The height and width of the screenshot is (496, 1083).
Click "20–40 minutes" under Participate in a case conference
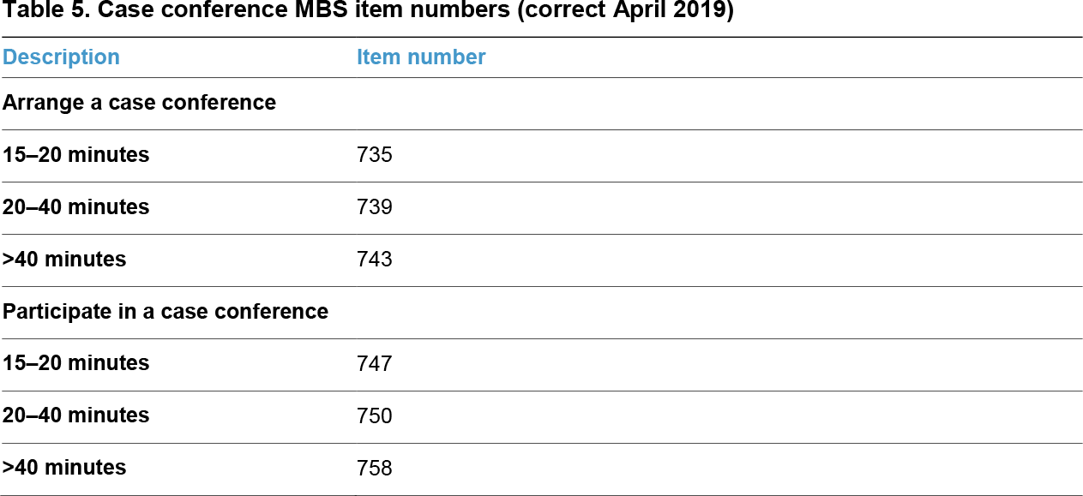click(75, 415)
